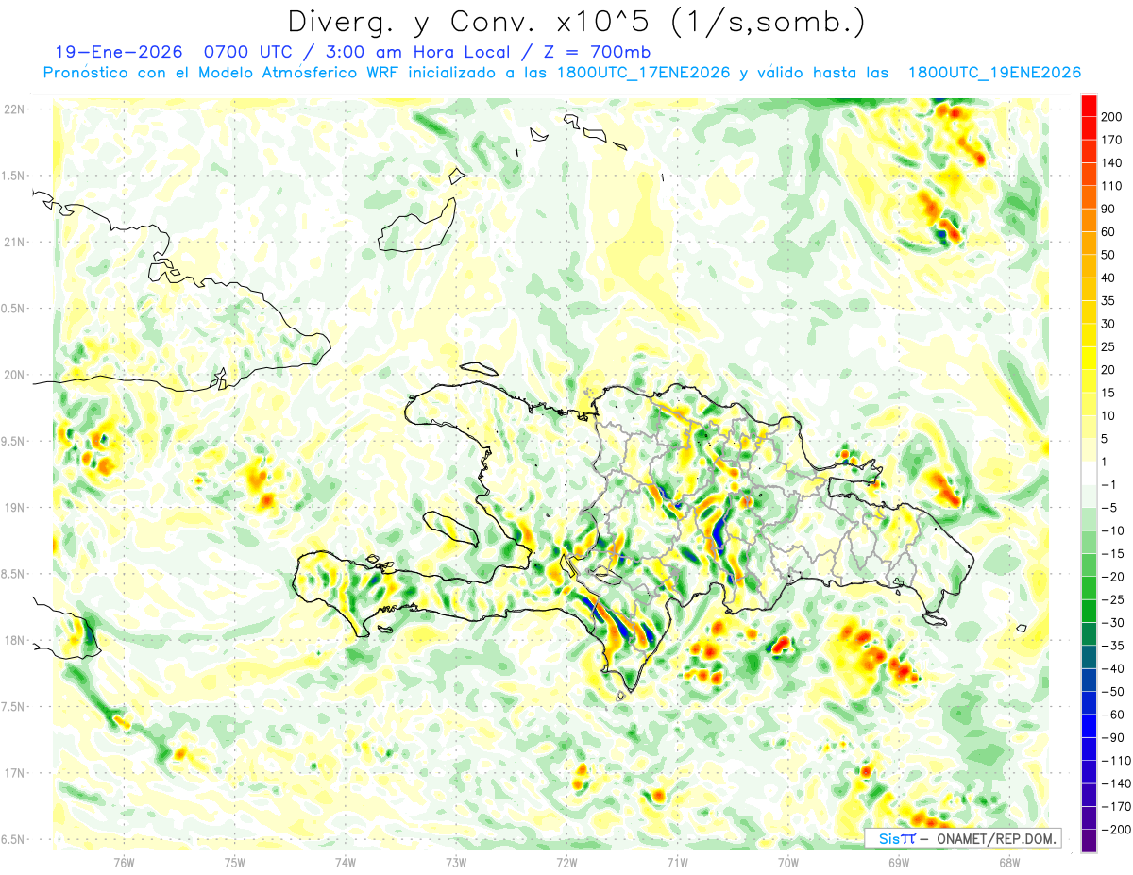Click the red colorbar band above 200

pos(1089,106)
